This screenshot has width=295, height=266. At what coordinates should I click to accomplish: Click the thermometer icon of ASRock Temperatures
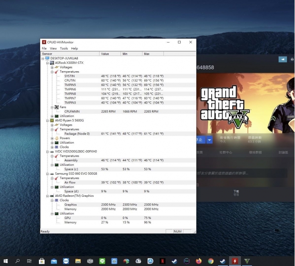pyautogui.click(x=57, y=72)
